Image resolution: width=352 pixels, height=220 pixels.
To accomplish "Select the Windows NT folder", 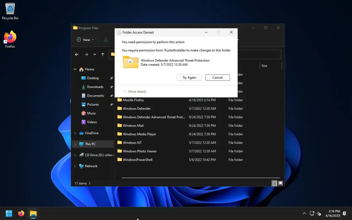I will point(132,143).
